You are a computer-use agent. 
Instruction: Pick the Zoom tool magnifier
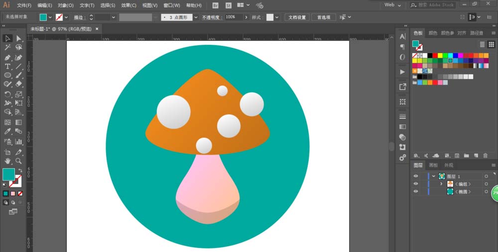(x=18, y=161)
